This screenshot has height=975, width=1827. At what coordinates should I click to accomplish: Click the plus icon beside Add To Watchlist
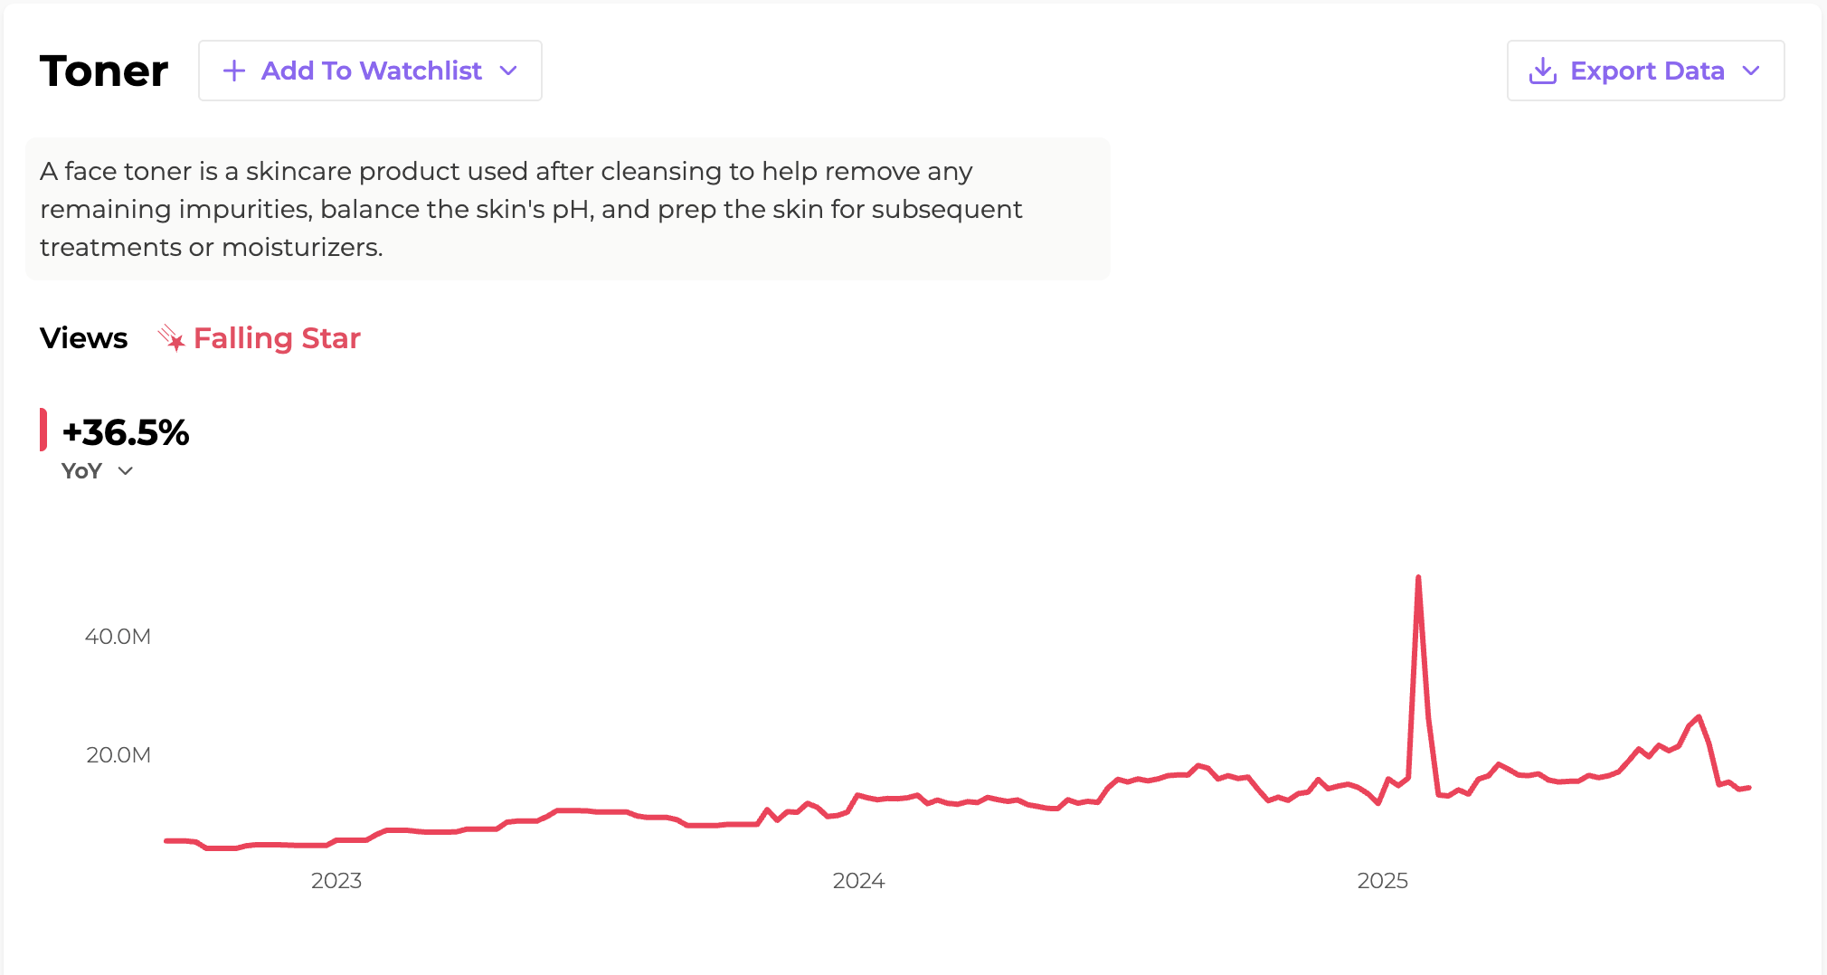point(234,71)
